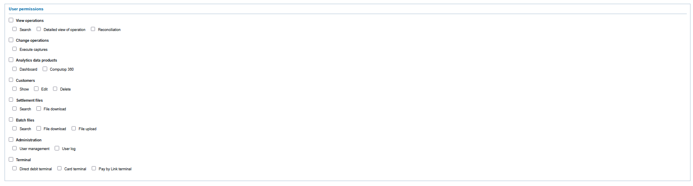
Task: Enable the Administration group checkbox
Action: tap(11, 139)
